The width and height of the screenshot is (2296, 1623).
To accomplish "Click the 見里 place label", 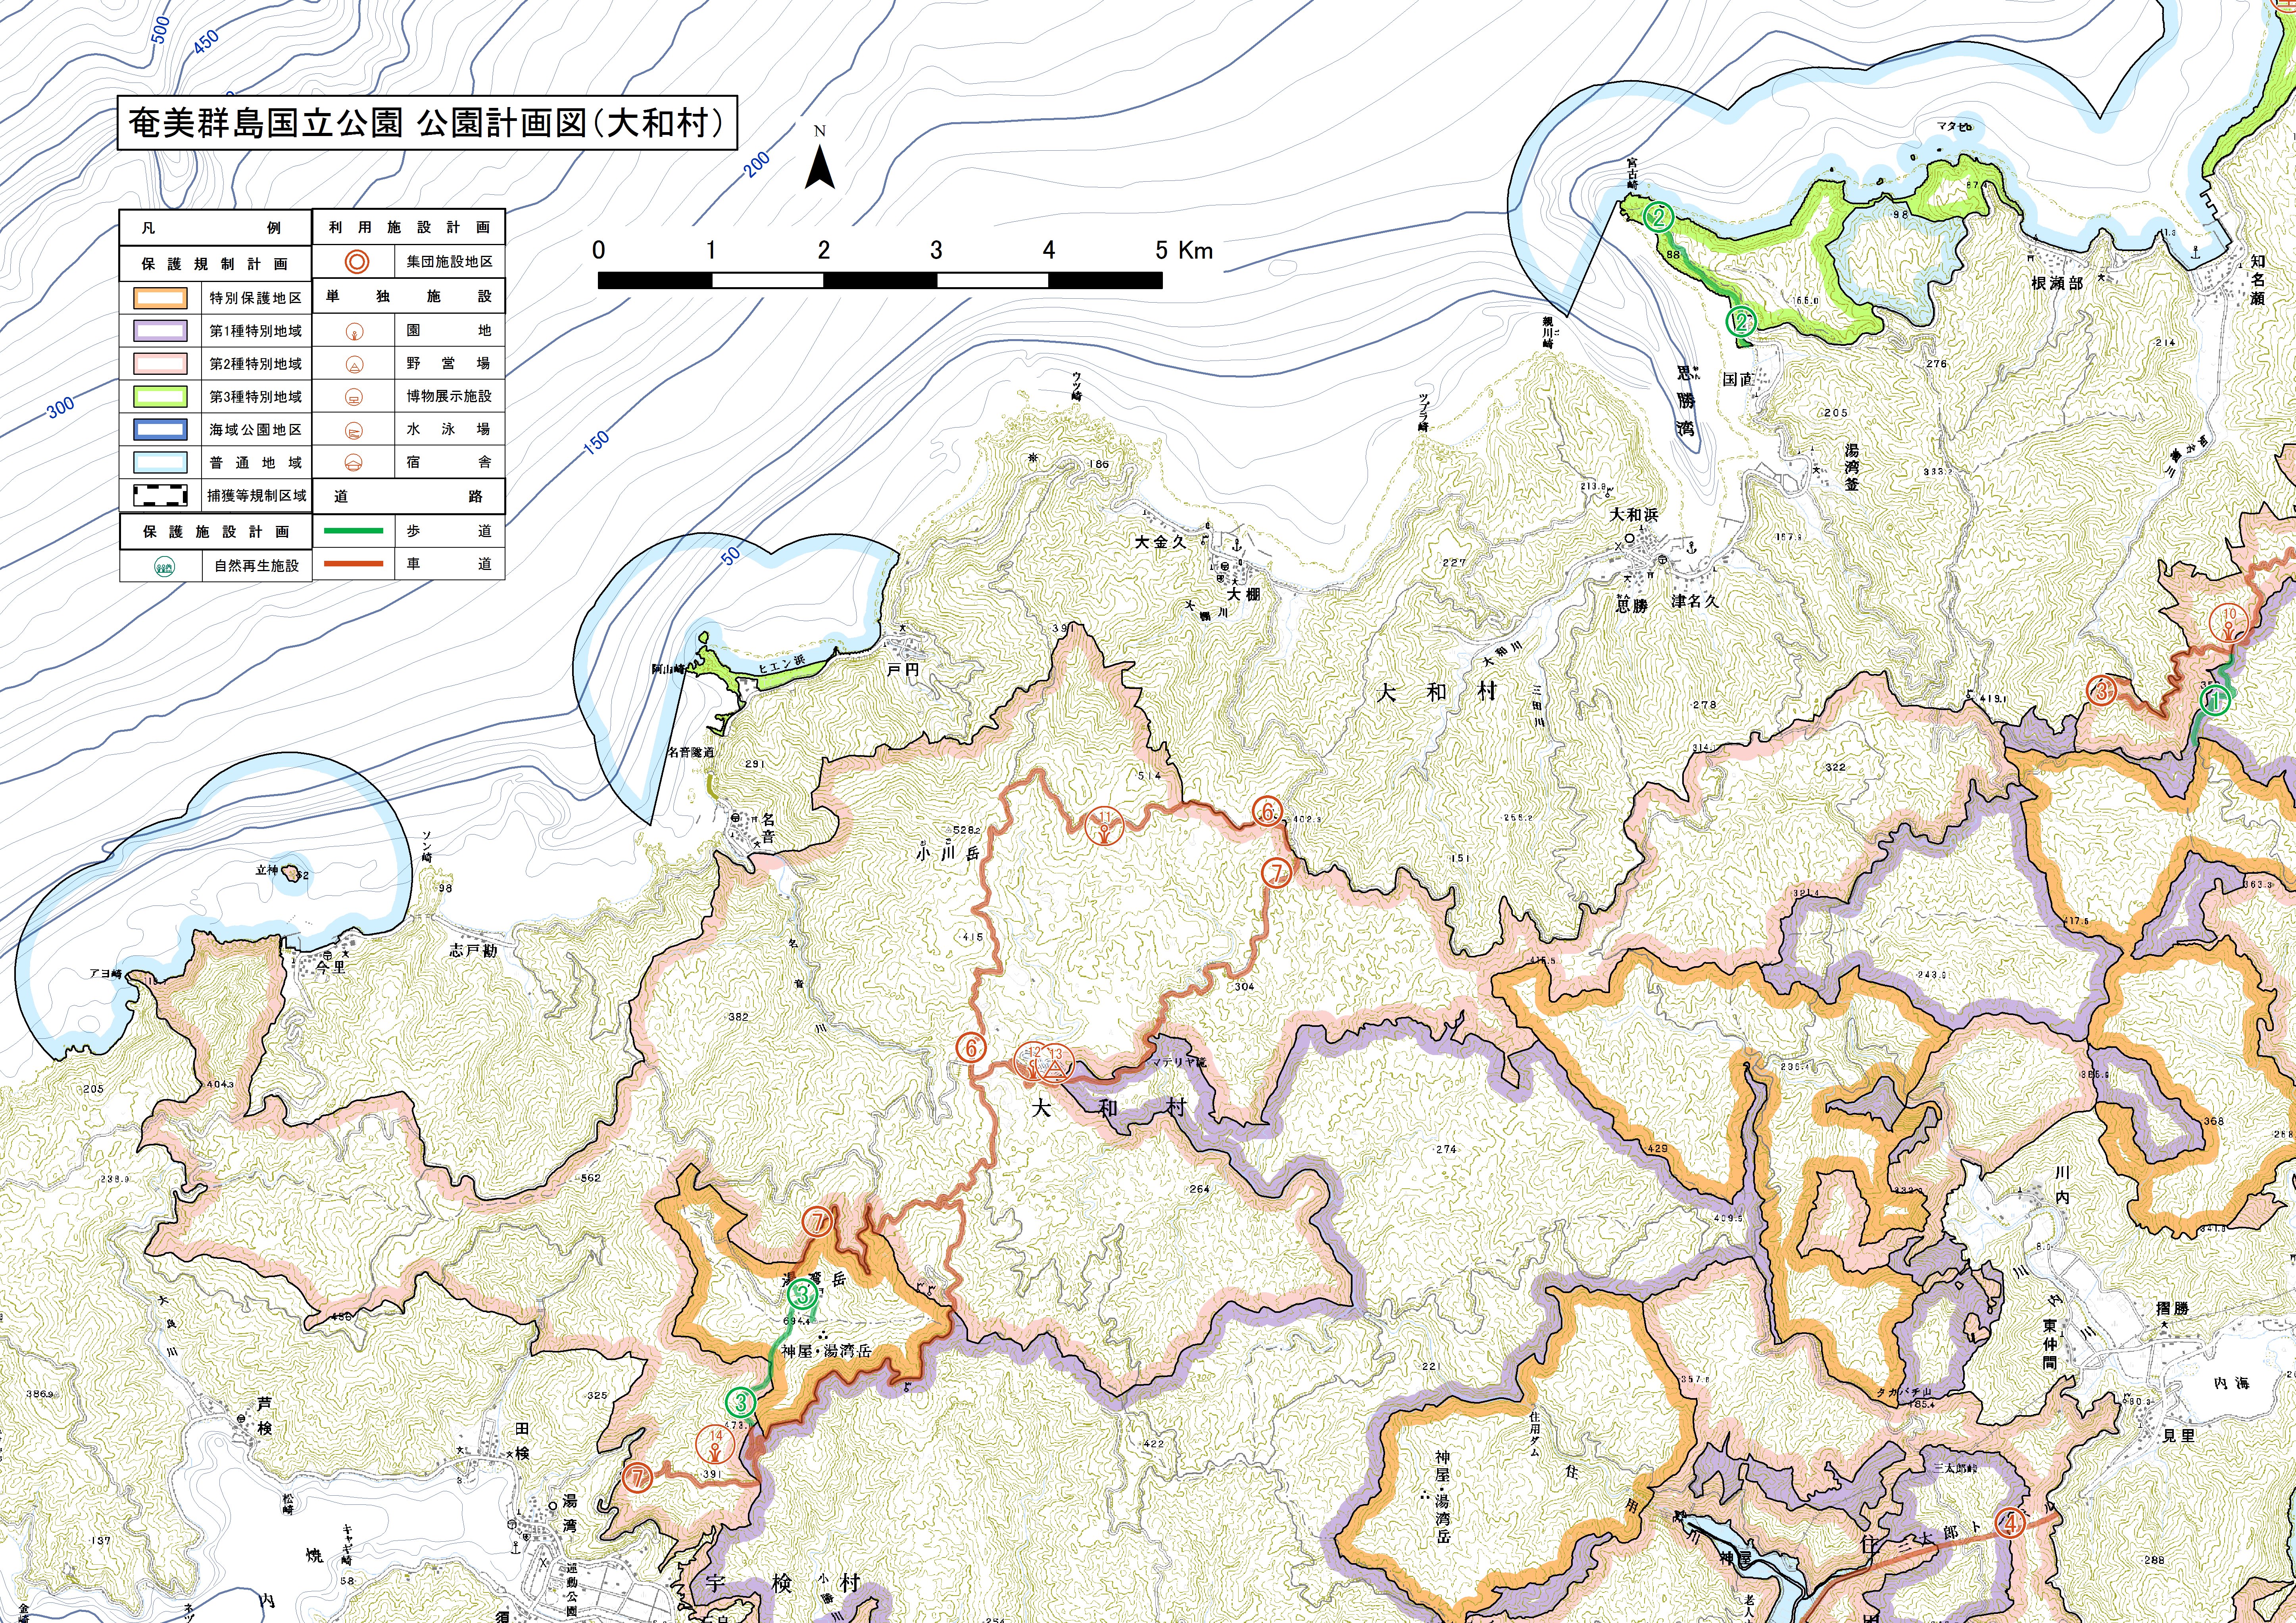I will (2179, 1436).
